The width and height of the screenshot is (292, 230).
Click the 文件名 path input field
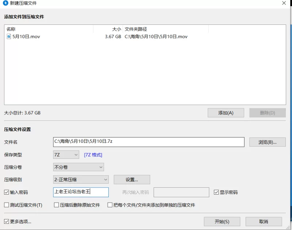(x=149, y=142)
